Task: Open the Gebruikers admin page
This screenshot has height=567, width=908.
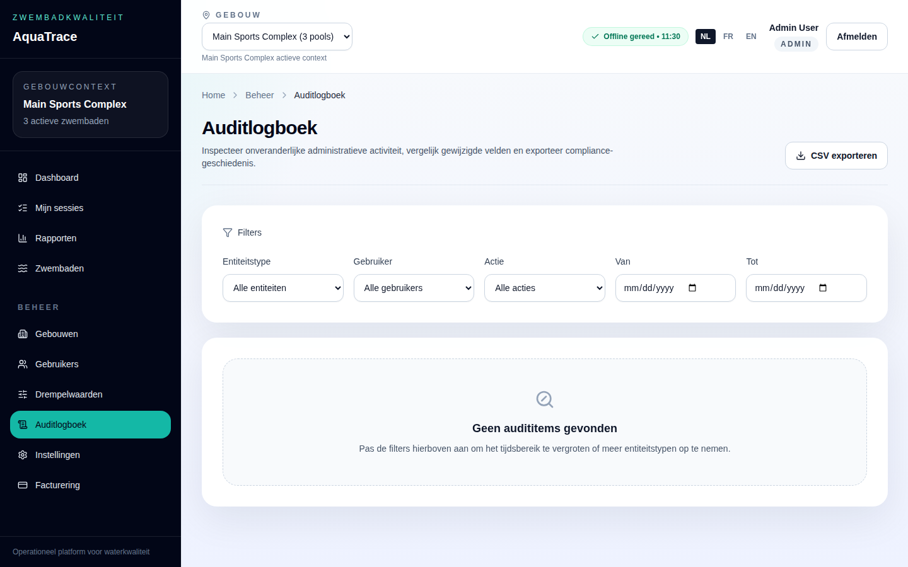Action: click(x=90, y=364)
